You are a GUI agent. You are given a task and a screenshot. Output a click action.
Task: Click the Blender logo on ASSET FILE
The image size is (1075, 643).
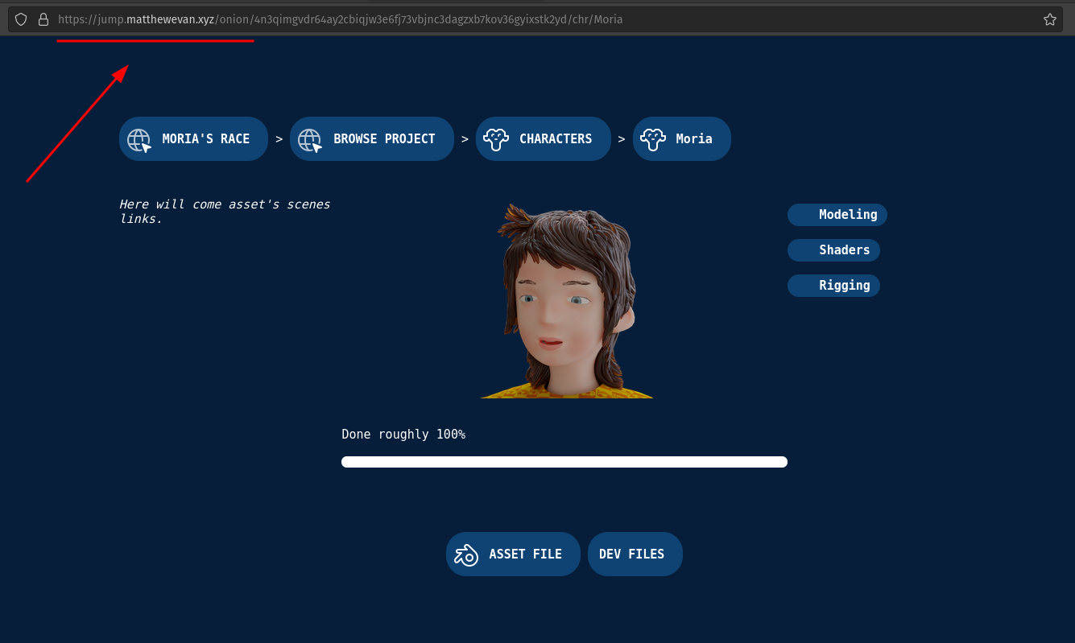(x=466, y=554)
